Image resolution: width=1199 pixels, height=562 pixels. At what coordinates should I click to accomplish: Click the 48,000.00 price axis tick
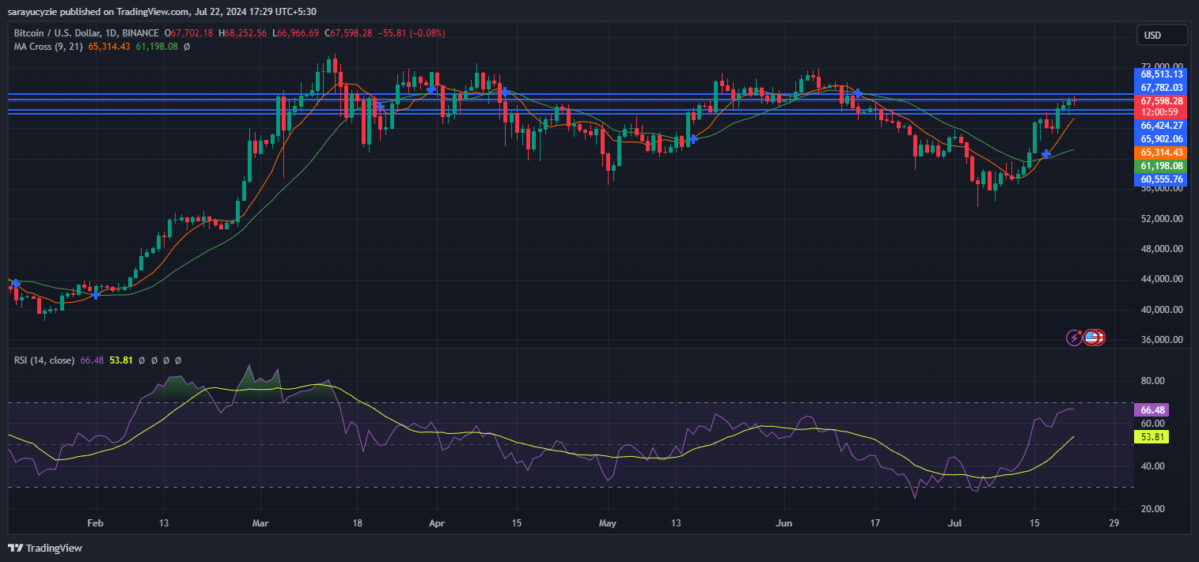(1161, 249)
